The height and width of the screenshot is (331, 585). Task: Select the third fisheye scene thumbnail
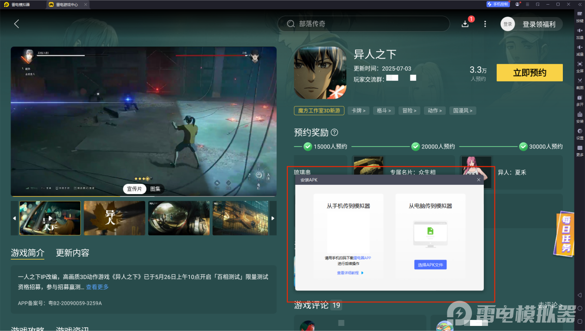pyautogui.click(x=179, y=218)
